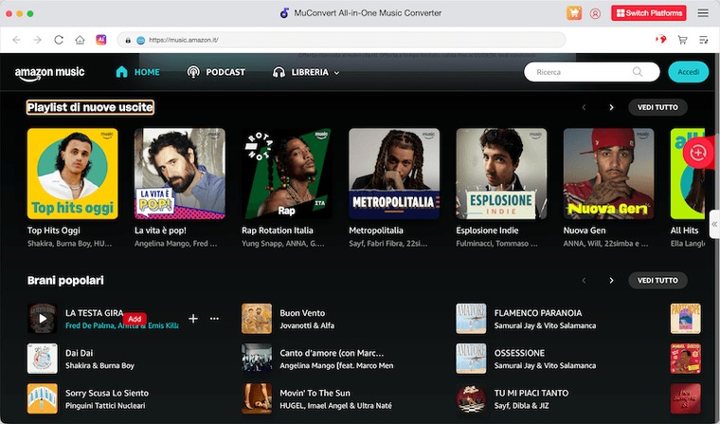The height and width of the screenshot is (424, 720).
Task: Click the Metropolitalia playlist title
Action: (x=375, y=230)
